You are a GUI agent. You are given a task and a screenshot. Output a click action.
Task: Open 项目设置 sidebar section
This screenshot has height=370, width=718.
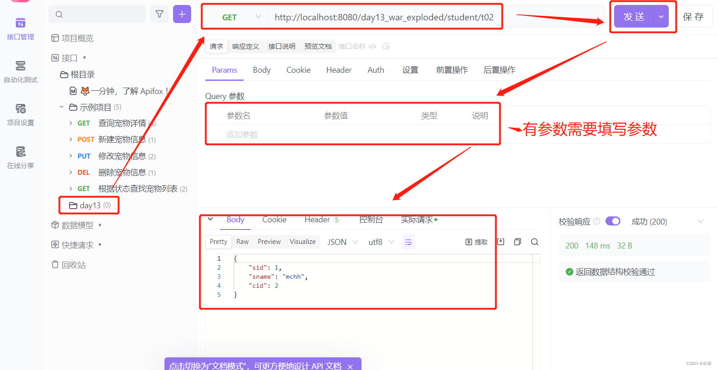coord(20,115)
